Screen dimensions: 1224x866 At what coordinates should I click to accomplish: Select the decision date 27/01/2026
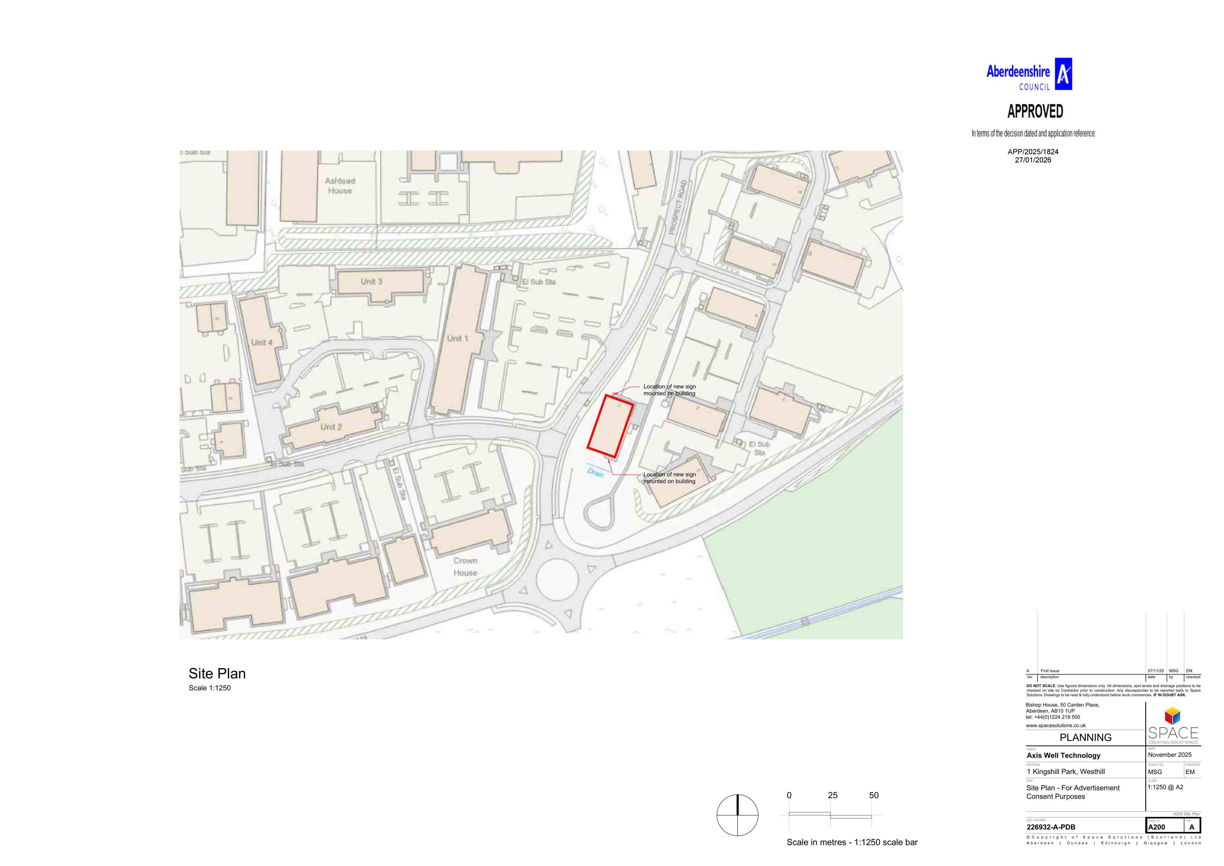point(1033,160)
